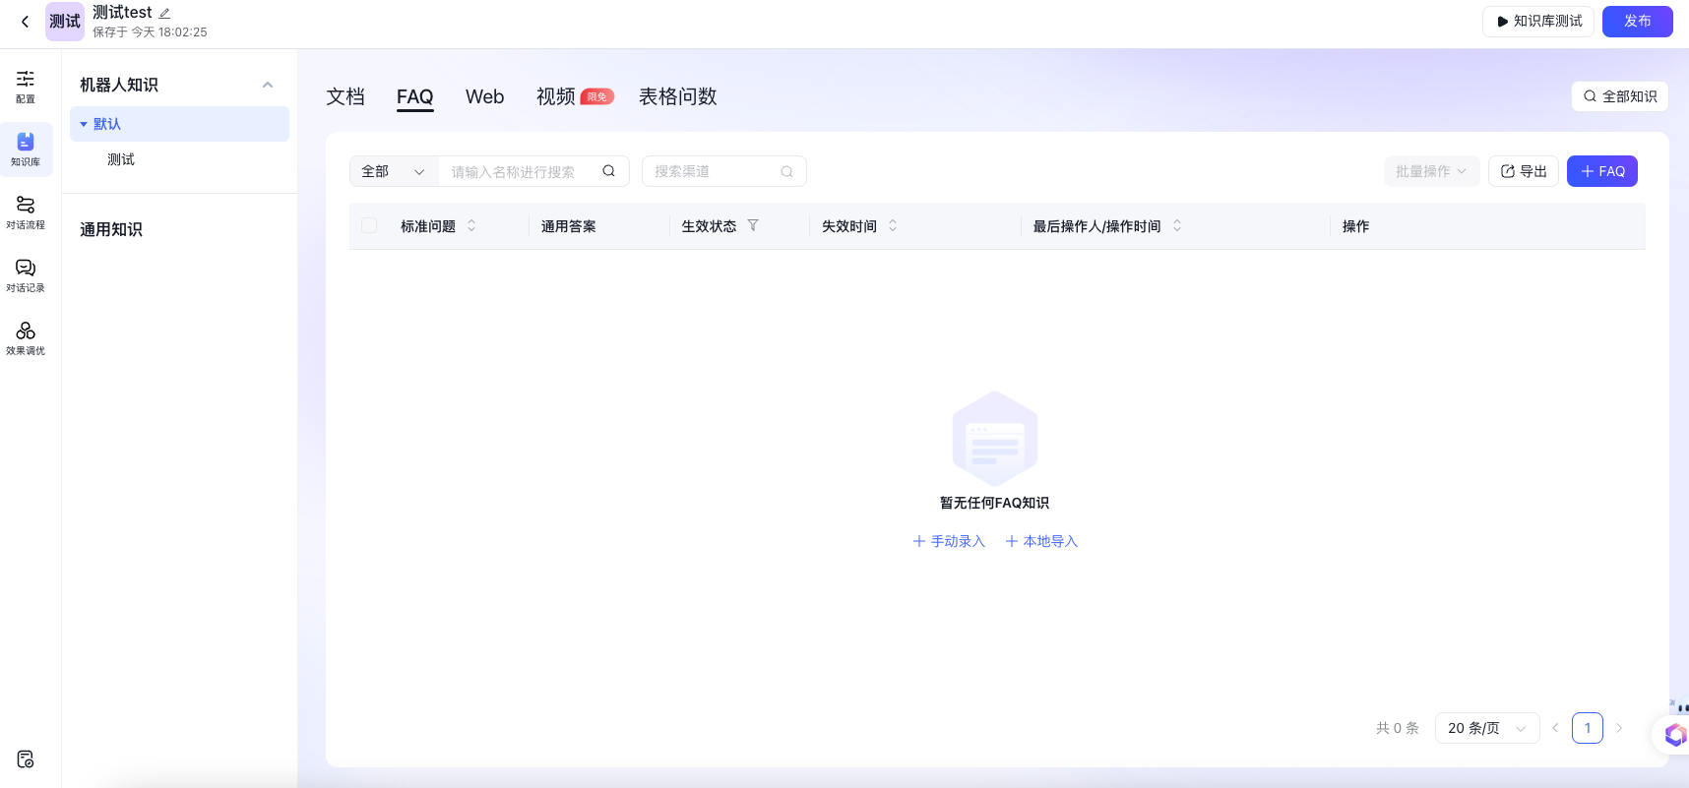The width and height of the screenshot is (1689, 788).
Task: Toggle the select-all checkbox in table header
Action: (x=369, y=225)
